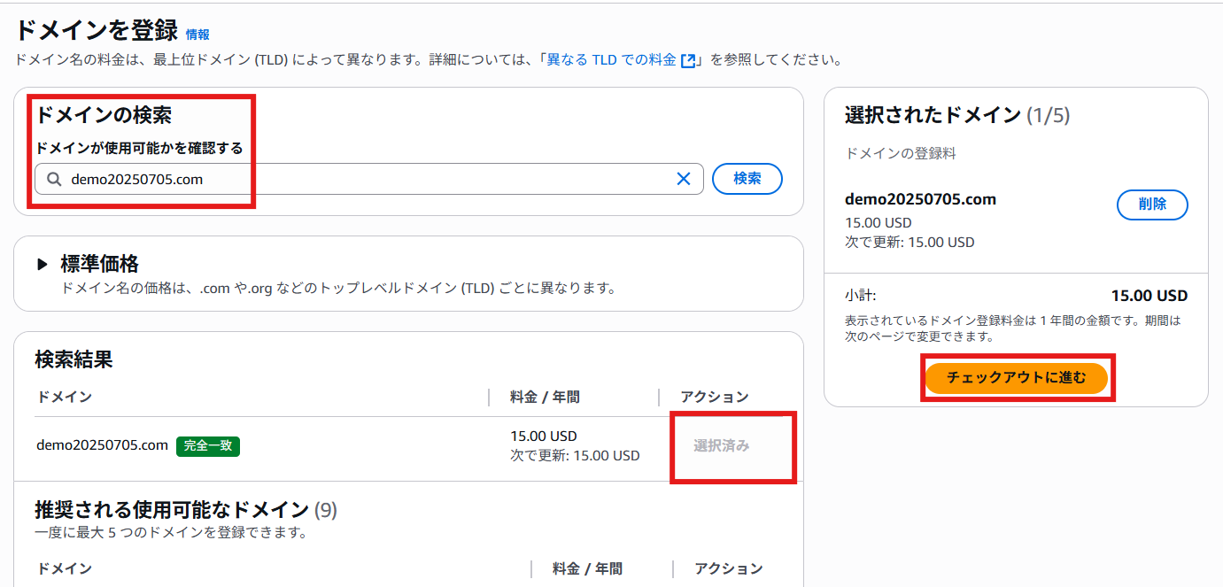This screenshot has height=587, width=1223.
Task: Expand the 標準価格 section triangle
Action: point(43,264)
